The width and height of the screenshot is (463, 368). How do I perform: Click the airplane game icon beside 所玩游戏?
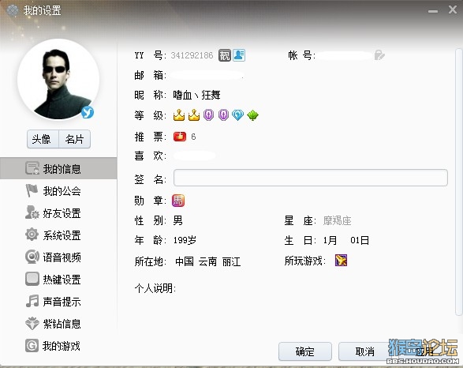341,261
